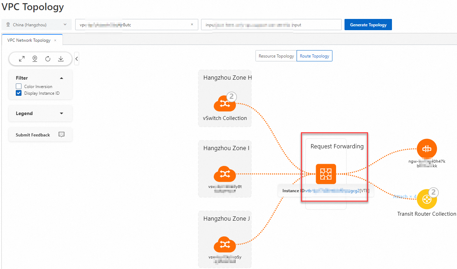Click the Hangzhou Zone I label

point(226,148)
